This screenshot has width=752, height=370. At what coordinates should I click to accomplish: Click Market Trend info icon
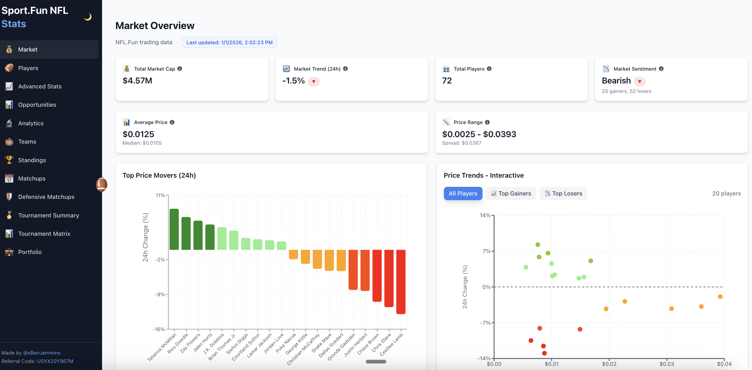coord(345,69)
